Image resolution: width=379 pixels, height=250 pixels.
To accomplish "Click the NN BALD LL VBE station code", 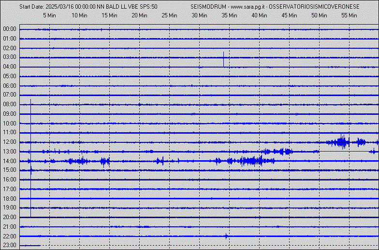I will [x=117, y=7].
